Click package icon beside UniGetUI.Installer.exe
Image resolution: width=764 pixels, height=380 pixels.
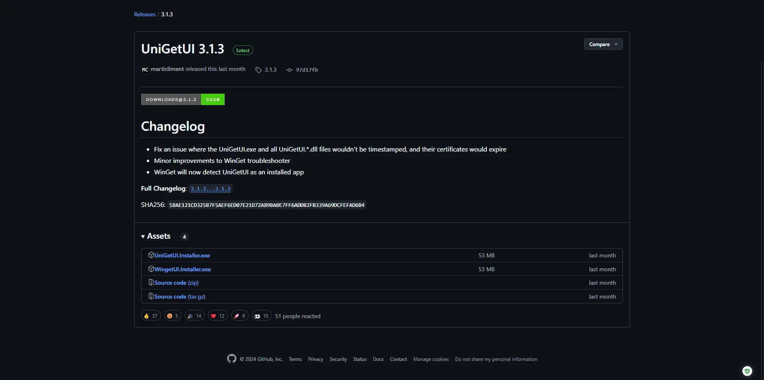[151, 255]
